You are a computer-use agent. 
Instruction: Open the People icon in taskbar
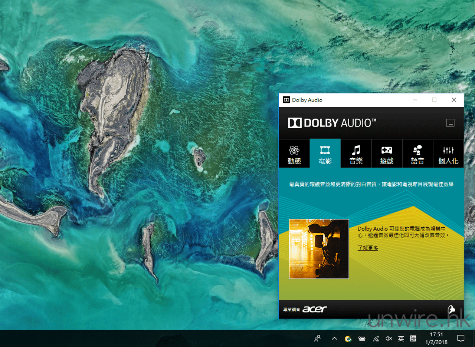click(x=317, y=338)
